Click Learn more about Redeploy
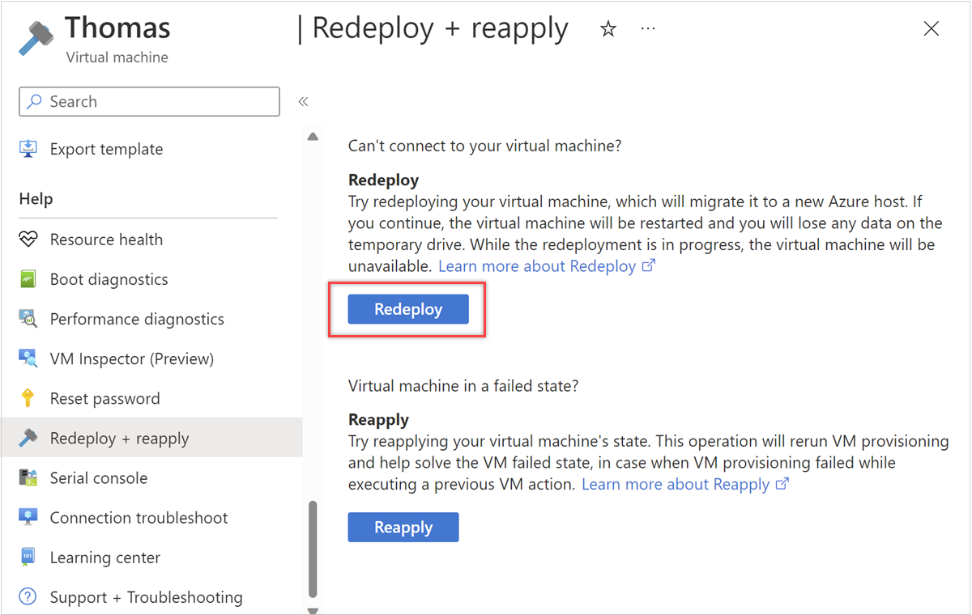 coord(539,265)
